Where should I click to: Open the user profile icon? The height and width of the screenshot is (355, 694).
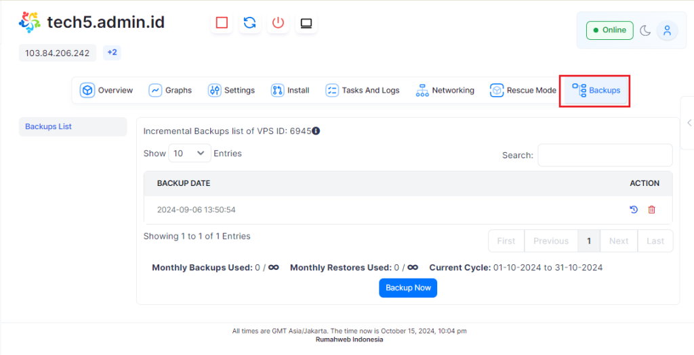(x=668, y=30)
